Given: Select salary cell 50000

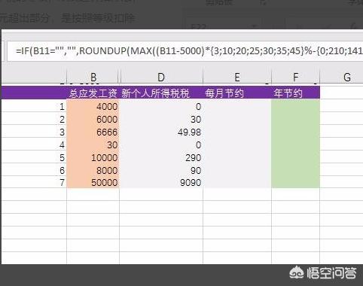Looking at the screenshot, I should pos(93,182).
